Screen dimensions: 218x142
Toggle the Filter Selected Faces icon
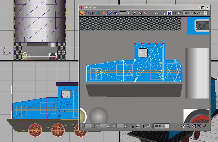coord(149,126)
